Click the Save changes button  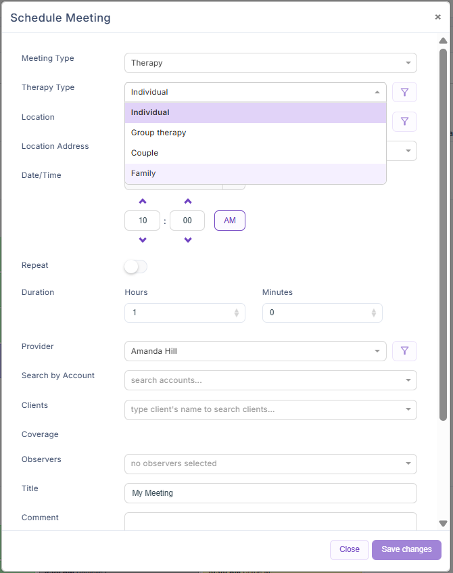(x=406, y=549)
